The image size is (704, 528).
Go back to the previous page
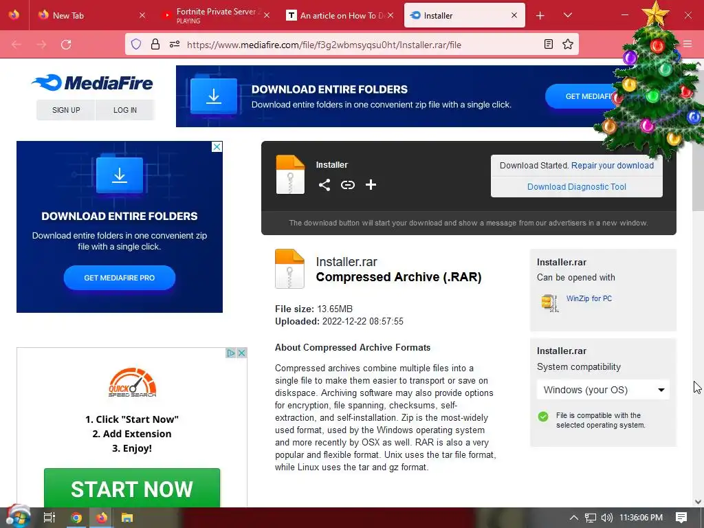16,45
